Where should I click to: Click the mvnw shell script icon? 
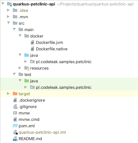(x=15, y=113)
